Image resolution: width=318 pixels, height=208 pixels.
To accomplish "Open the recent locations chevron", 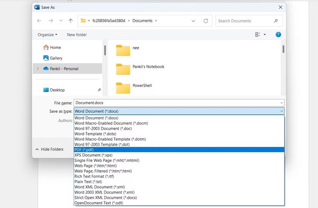I will 61,21.
